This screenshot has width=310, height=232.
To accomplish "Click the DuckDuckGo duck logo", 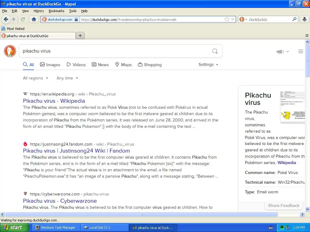I will [x=10, y=51].
